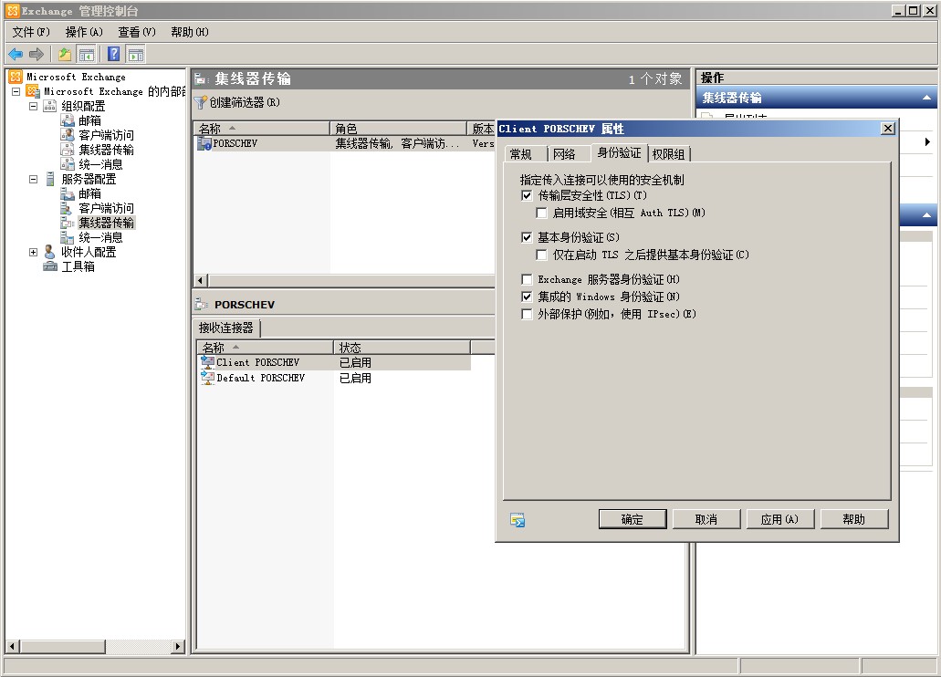Open the 查看(V) menu
Screen dimensions: 941x677
tap(137, 32)
